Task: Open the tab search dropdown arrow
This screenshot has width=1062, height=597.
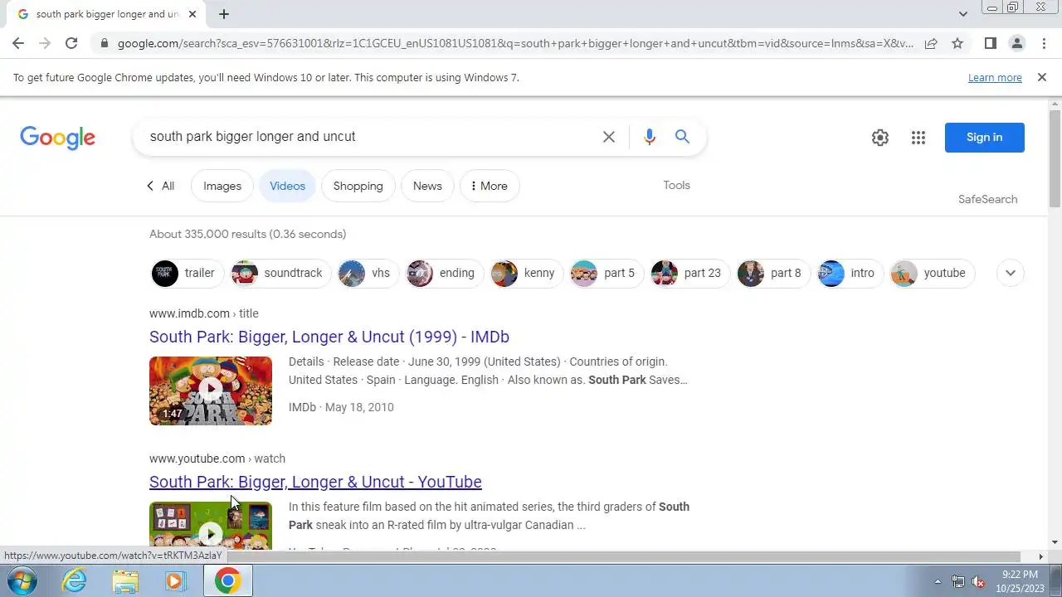Action: (962, 14)
